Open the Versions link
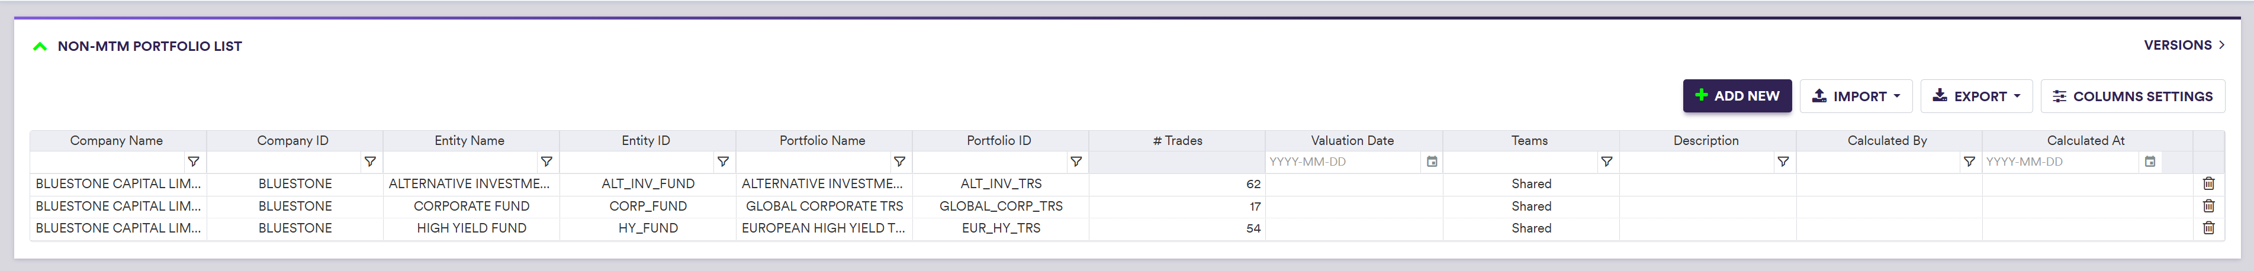 2183,46
